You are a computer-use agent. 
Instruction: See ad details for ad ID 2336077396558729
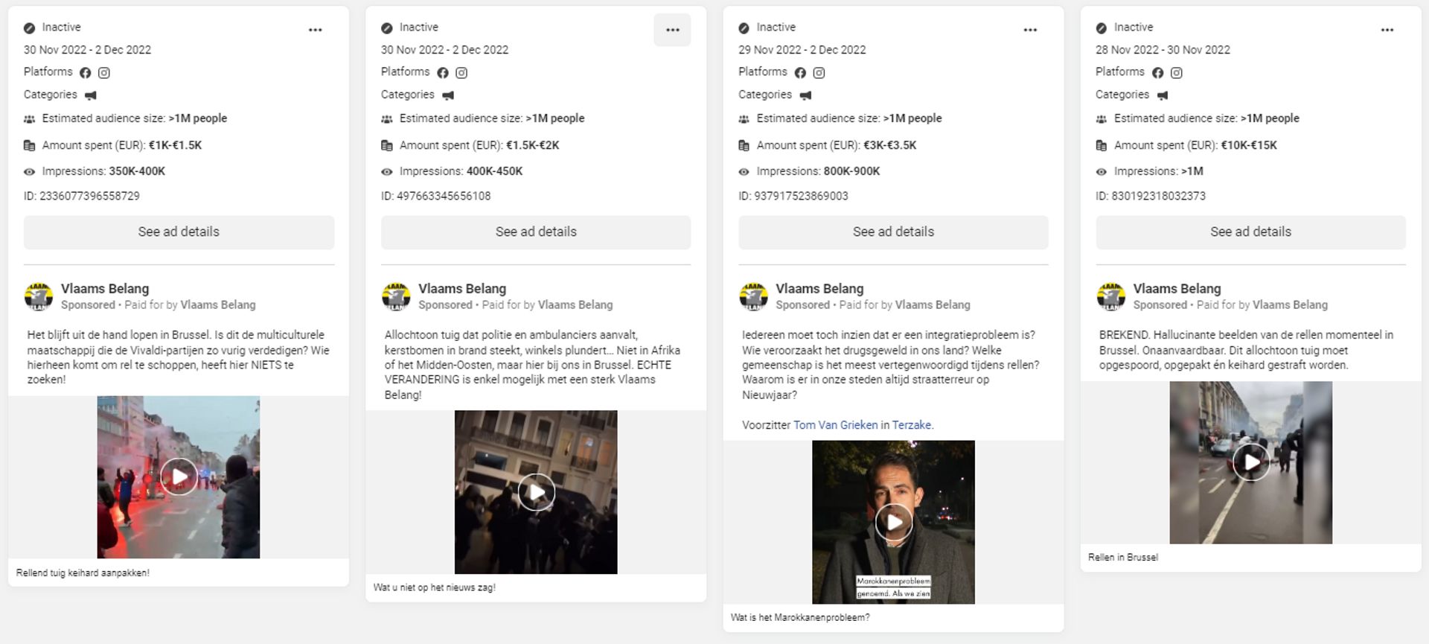[179, 232]
